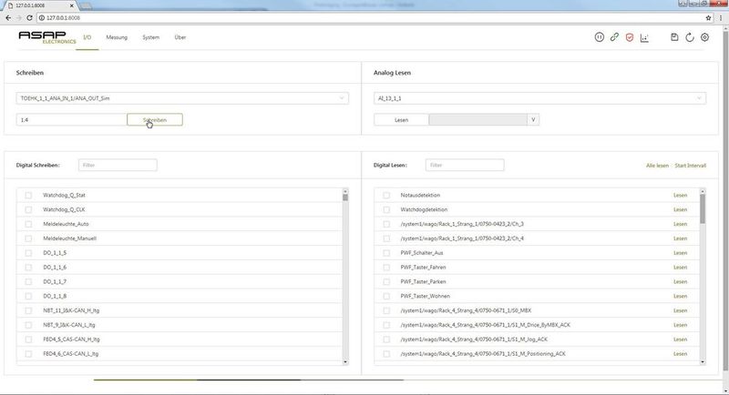This screenshot has width=729, height=395.
Task: Click Lesen link for Notausdetektion
Action: (680, 196)
